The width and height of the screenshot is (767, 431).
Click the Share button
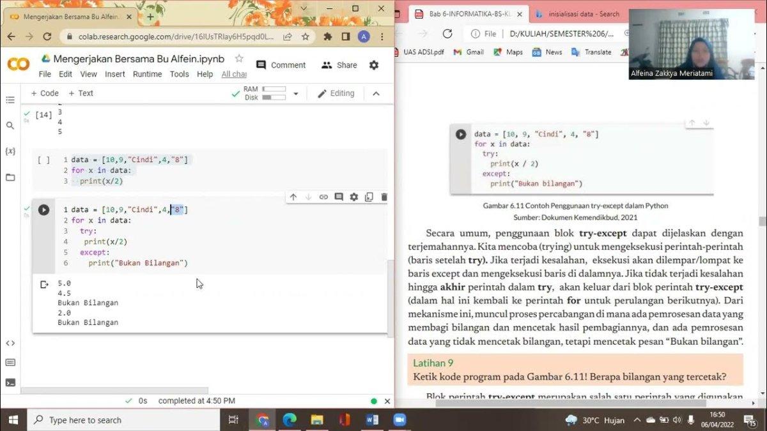click(339, 65)
